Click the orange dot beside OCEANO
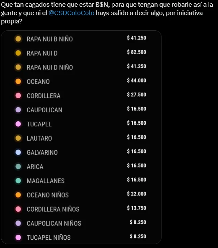 pyautogui.click(x=18, y=82)
